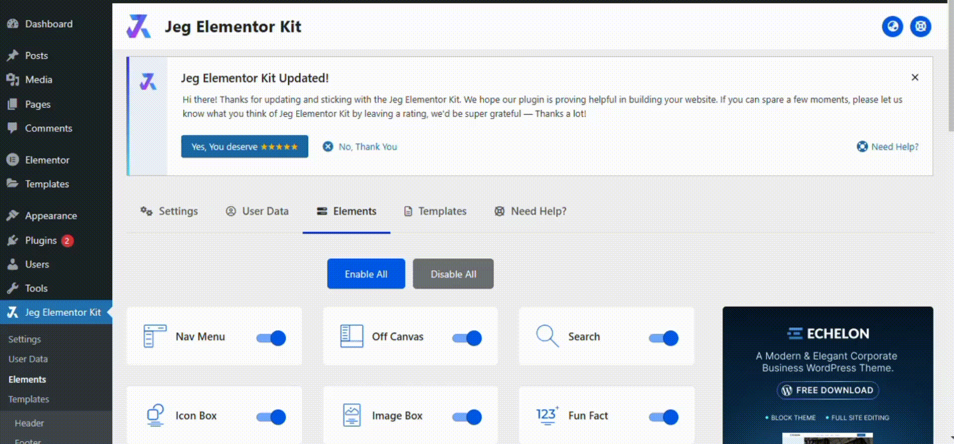Image resolution: width=954 pixels, height=444 pixels.
Task: Click the Plugins update count badge
Action: click(67, 241)
